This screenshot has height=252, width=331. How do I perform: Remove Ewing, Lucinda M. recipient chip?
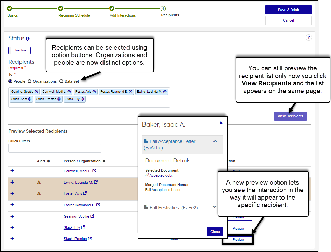tap(165, 92)
